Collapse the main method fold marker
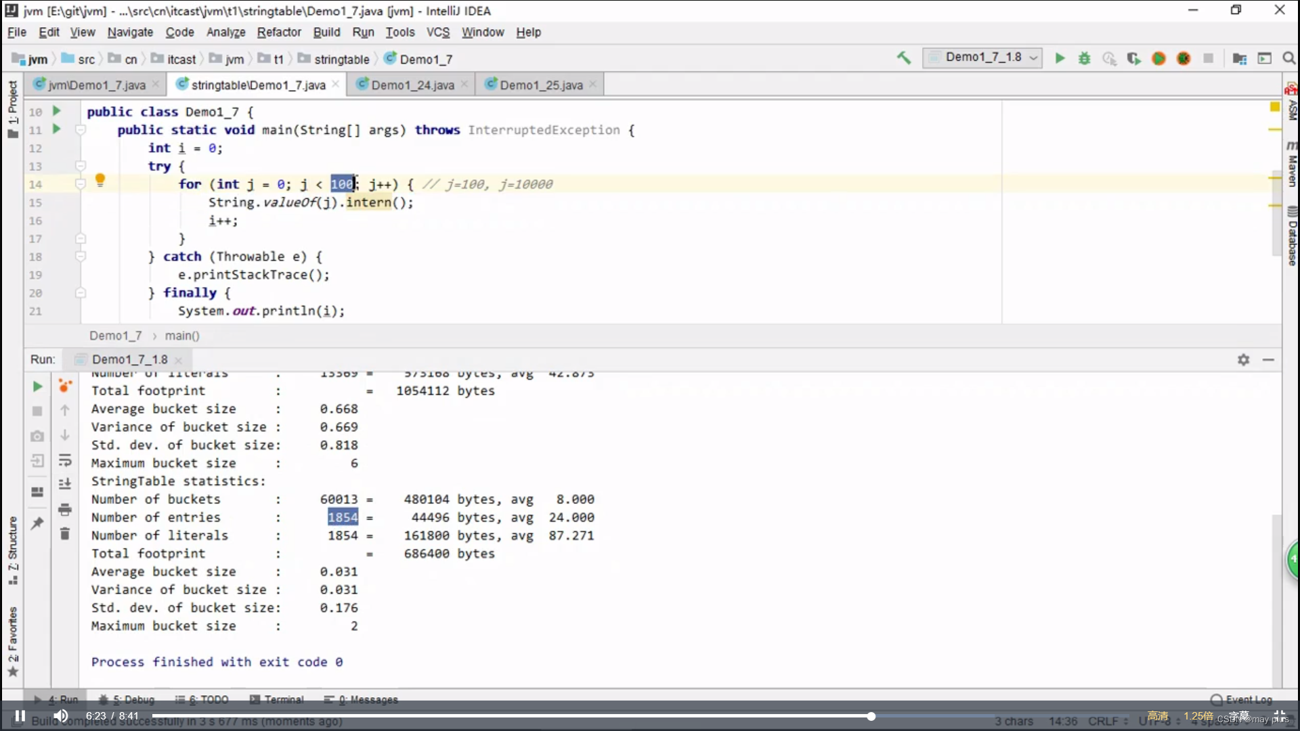1300x731 pixels. tap(81, 129)
